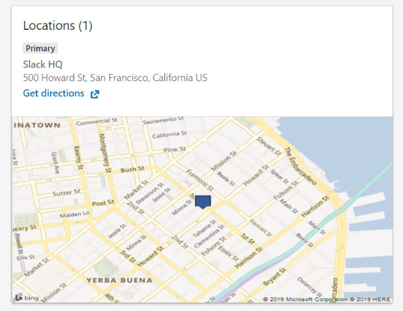
Task: Click the Clementina St map label
Action: point(209,236)
